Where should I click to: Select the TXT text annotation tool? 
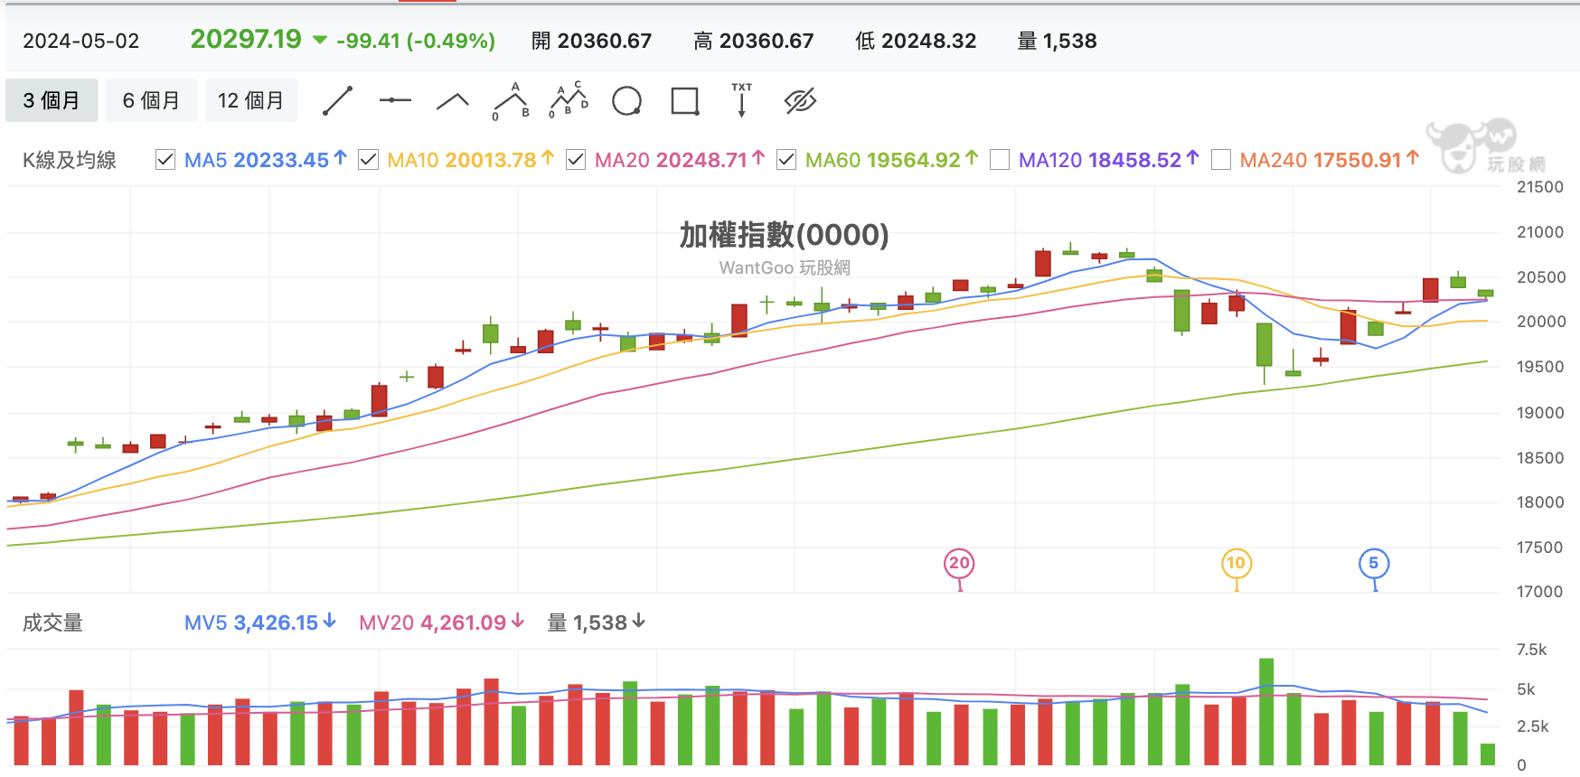tap(742, 100)
